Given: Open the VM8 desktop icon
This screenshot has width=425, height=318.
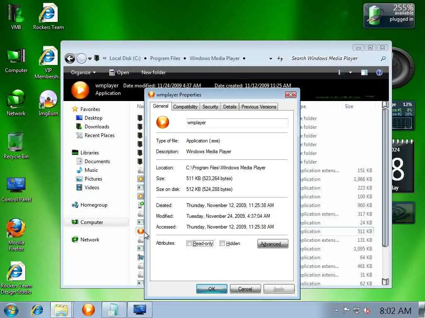Looking at the screenshot, I should [16, 16].
